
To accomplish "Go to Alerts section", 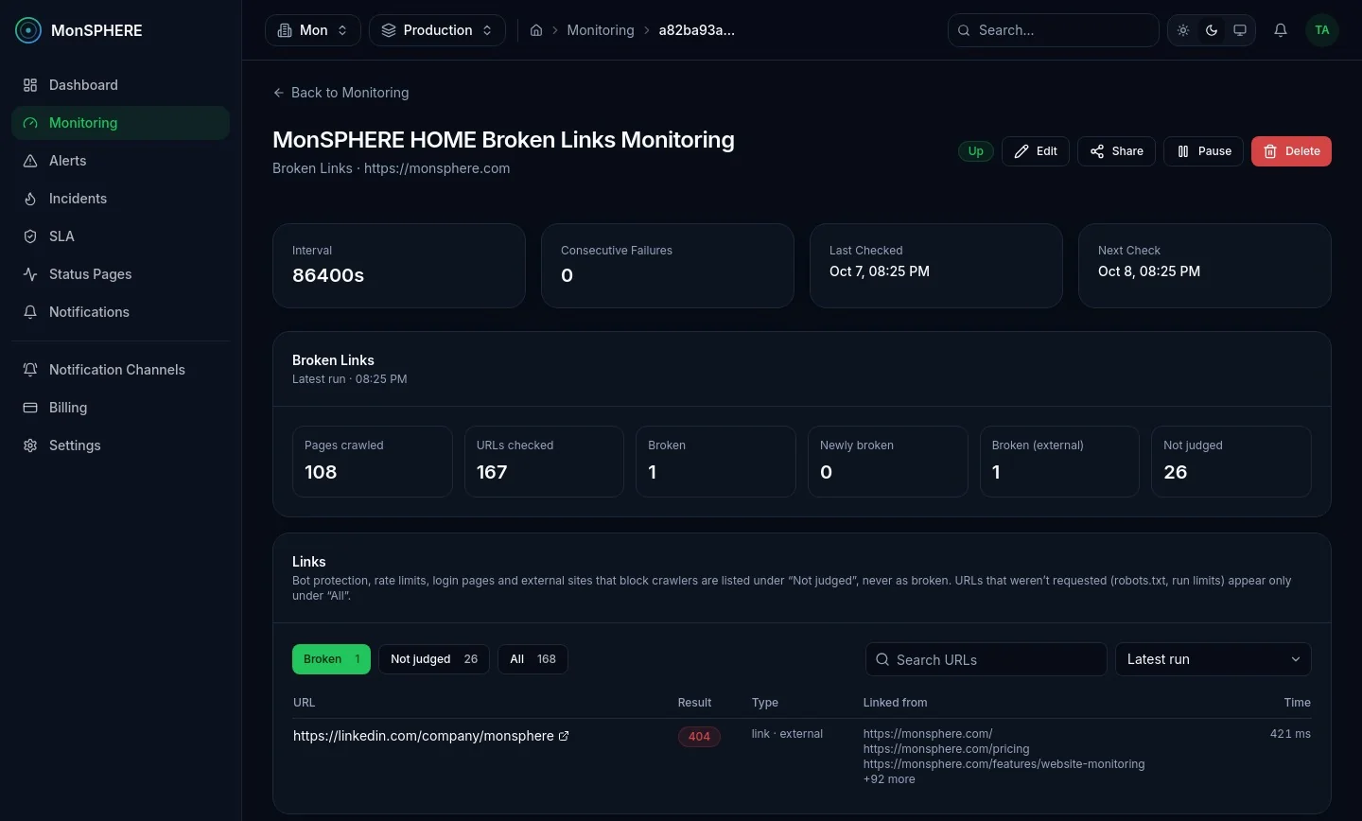I will click(x=120, y=161).
